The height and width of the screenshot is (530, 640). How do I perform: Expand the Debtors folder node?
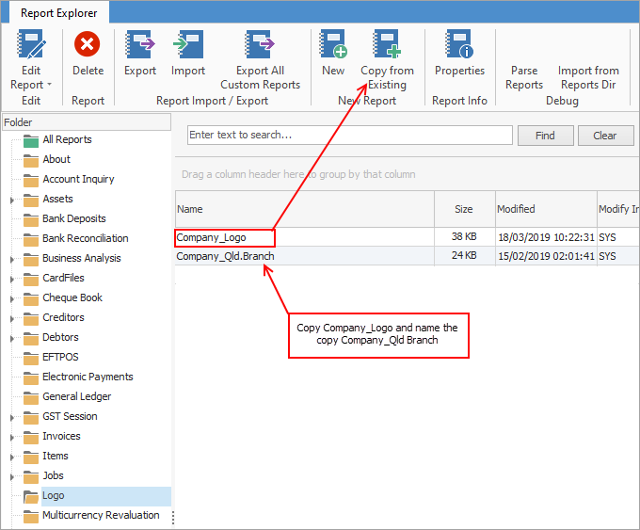pyautogui.click(x=11, y=338)
